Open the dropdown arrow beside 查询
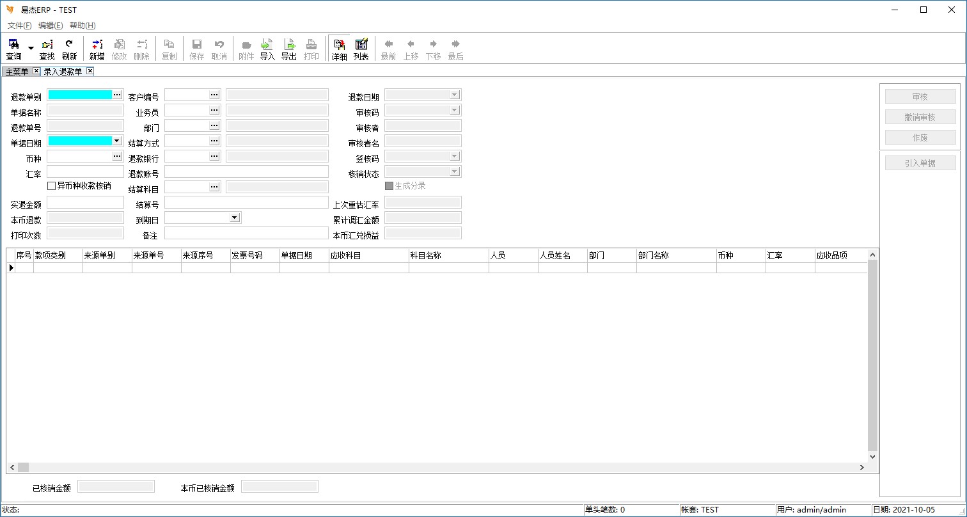 coord(31,49)
